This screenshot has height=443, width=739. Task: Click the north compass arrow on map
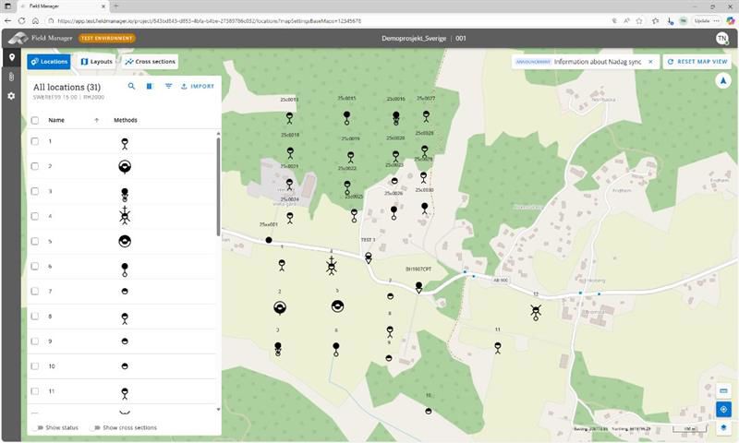722,81
